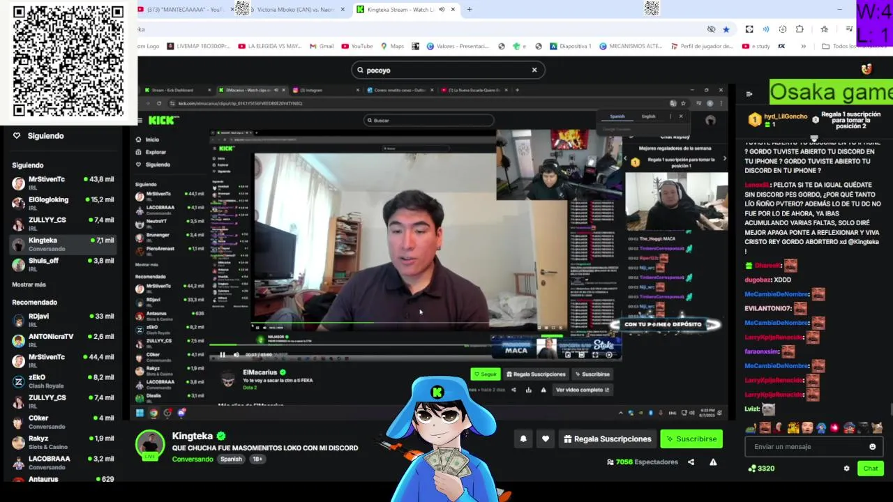Open LACOBRAAA channel in recommended list
The height and width of the screenshot is (502, 893).
pos(63,462)
